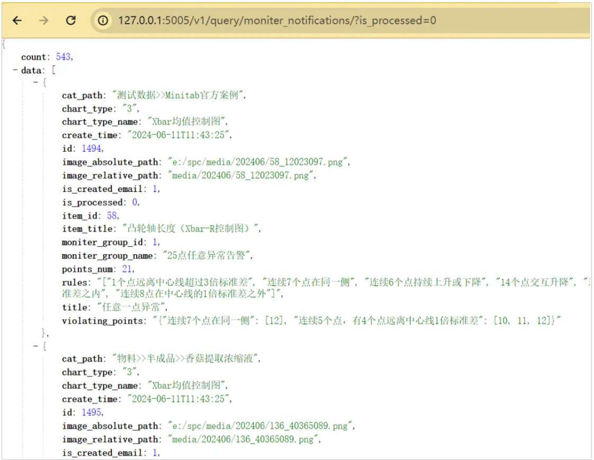This screenshot has height=460, width=594.
Task: Click the browser forward arrow
Action: (x=44, y=21)
